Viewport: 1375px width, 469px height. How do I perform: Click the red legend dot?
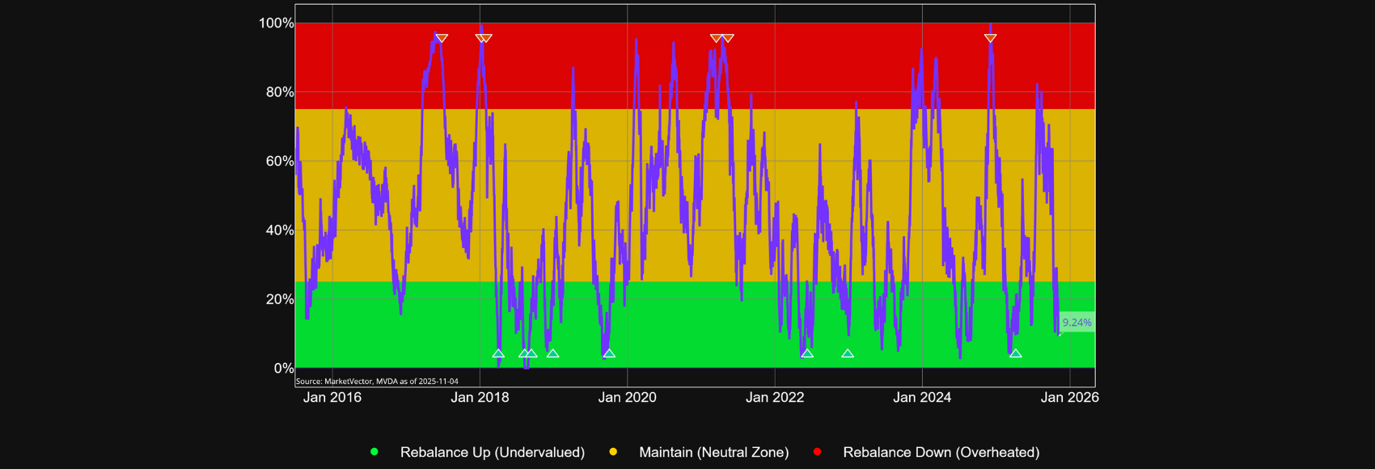(817, 452)
